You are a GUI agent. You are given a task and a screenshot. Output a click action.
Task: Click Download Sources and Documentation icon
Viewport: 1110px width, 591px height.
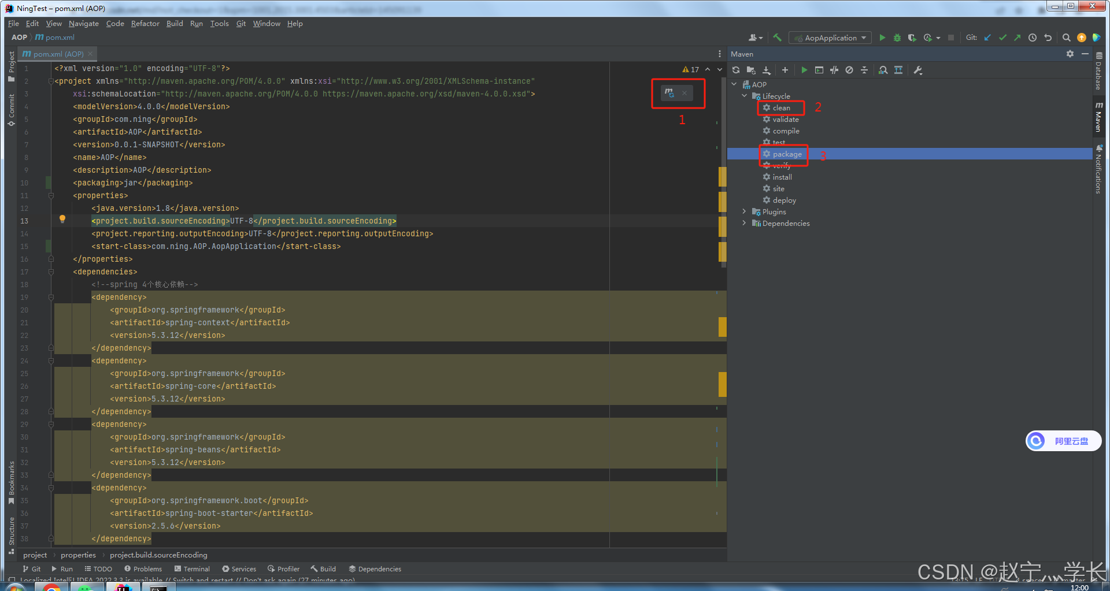tap(766, 70)
